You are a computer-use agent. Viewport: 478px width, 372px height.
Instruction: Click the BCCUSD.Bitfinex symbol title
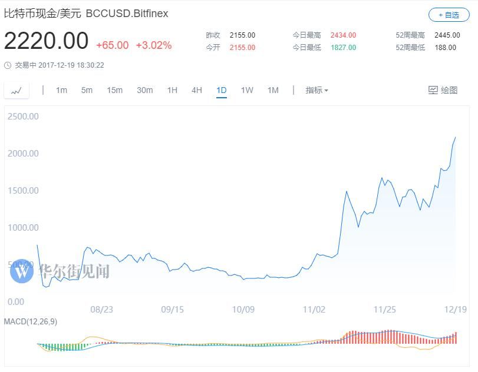[127, 13]
